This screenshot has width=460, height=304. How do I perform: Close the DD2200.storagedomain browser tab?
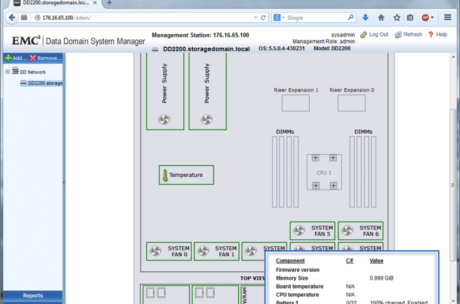pos(95,2)
